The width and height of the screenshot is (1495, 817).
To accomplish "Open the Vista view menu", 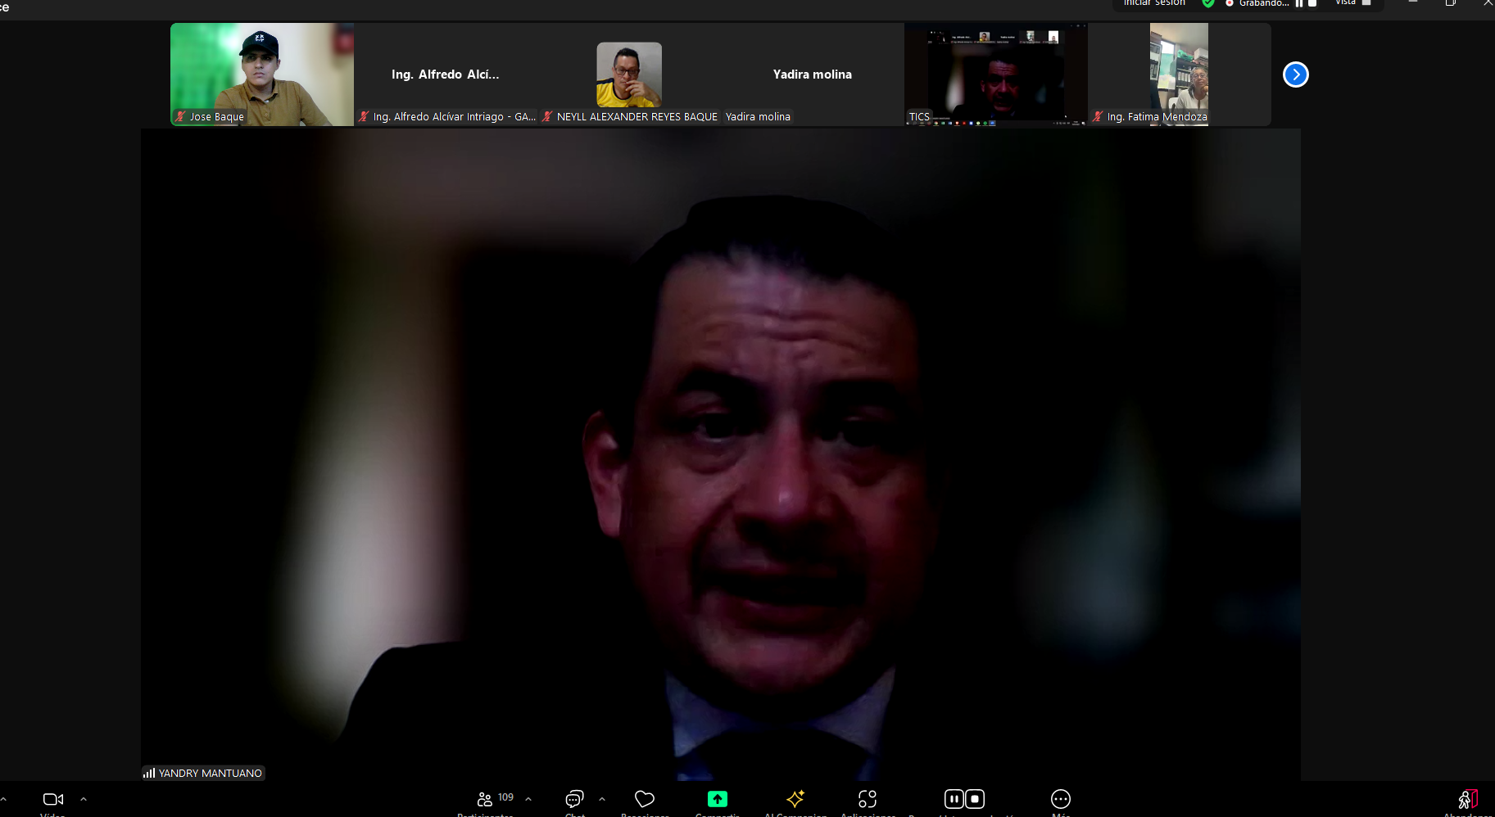I will 1352,3.
